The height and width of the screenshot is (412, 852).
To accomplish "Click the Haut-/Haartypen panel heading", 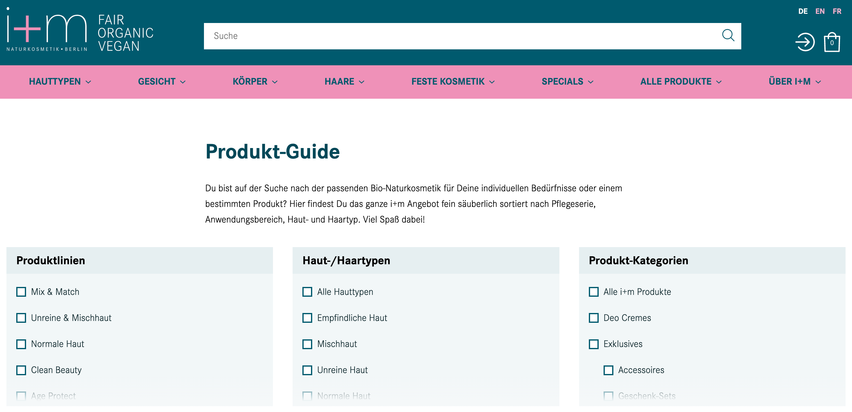I will [x=346, y=260].
